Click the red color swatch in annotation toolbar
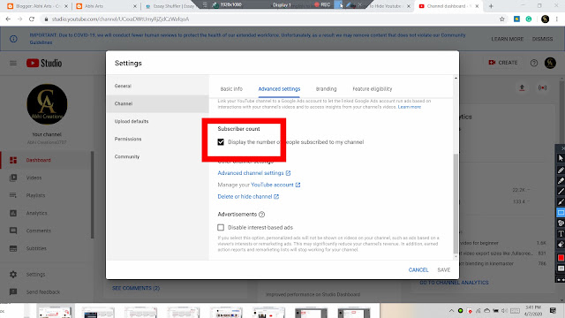This screenshot has height=318, width=565. pyautogui.click(x=561, y=258)
